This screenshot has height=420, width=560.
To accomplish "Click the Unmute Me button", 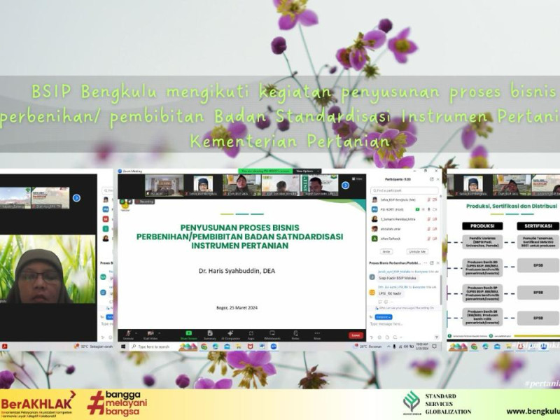I will point(417,251).
